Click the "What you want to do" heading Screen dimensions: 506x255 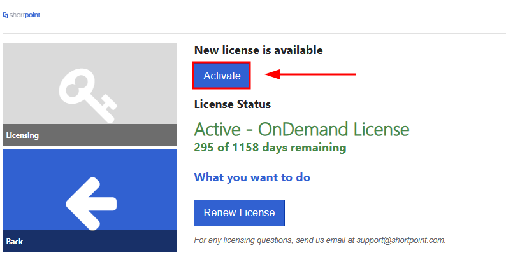click(x=252, y=177)
